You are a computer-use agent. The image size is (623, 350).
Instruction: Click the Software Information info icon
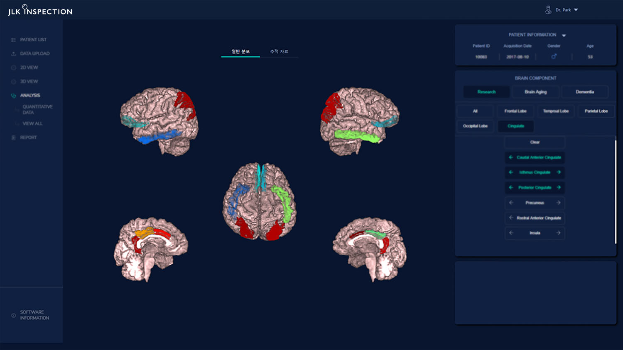(x=13, y=316)
